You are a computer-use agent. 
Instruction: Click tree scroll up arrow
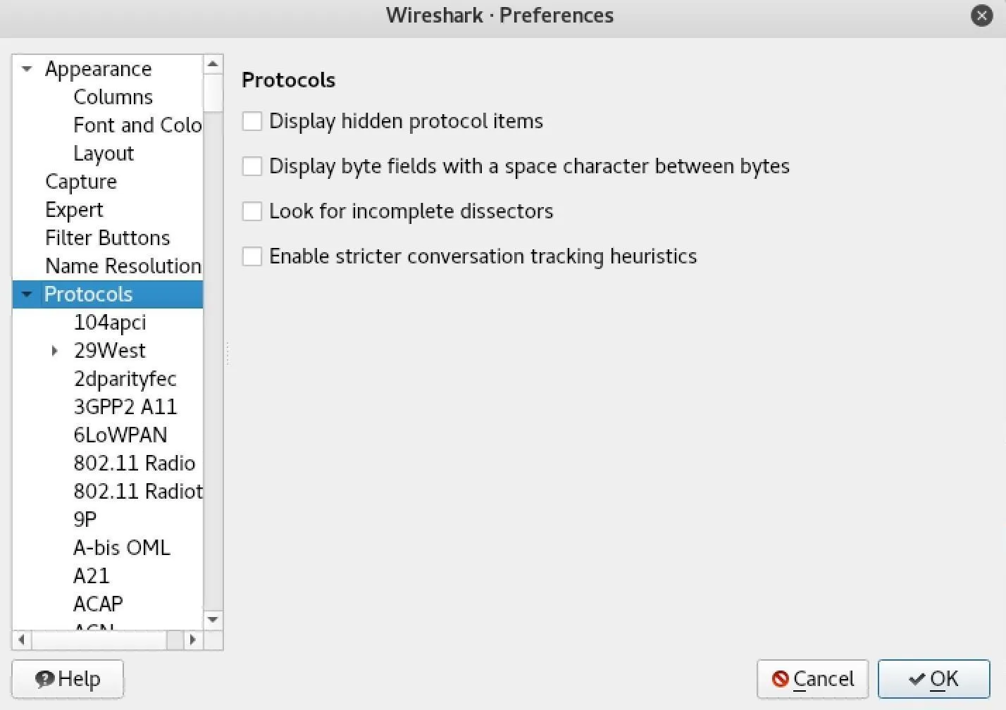point(213,64)
